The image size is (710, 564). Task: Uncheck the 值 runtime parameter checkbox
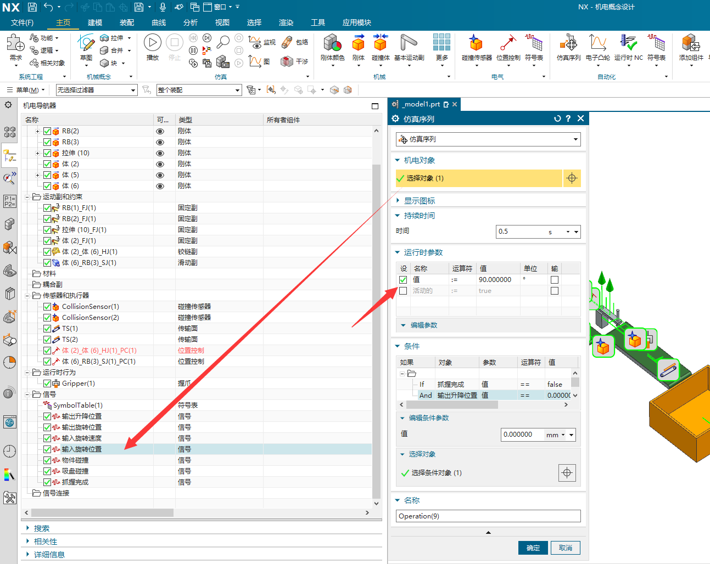403,280
